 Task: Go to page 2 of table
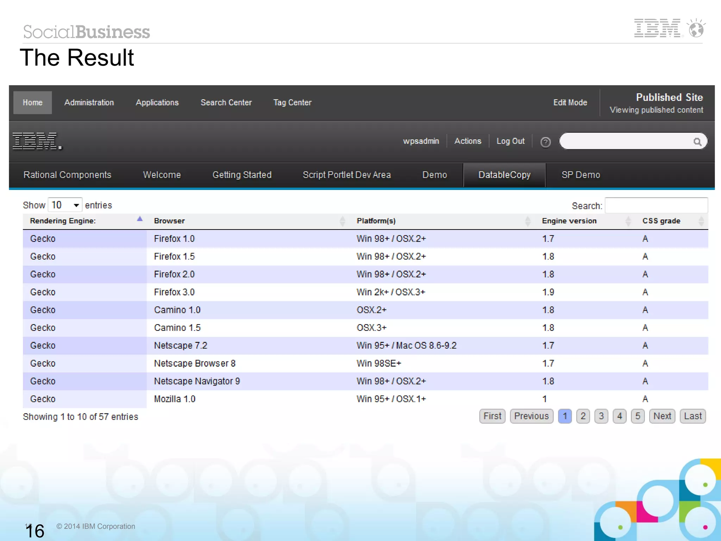tap(583, 416)
